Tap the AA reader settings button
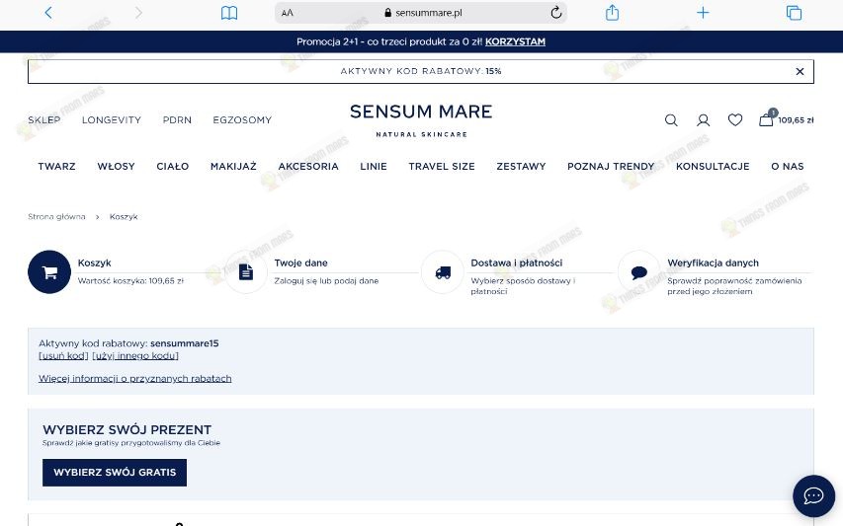This screenshot has height=526, width=843. 287,13
